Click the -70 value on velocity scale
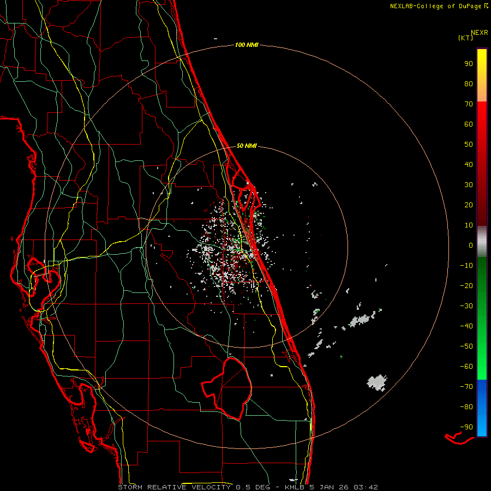The image size is (491, 491). pos(466,387)
